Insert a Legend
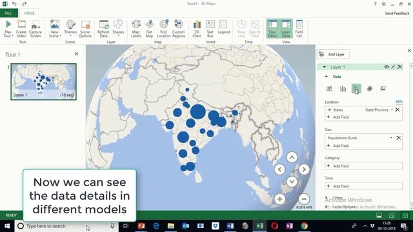The width and height of the screenshot is (413, 232). click(224, 28)
